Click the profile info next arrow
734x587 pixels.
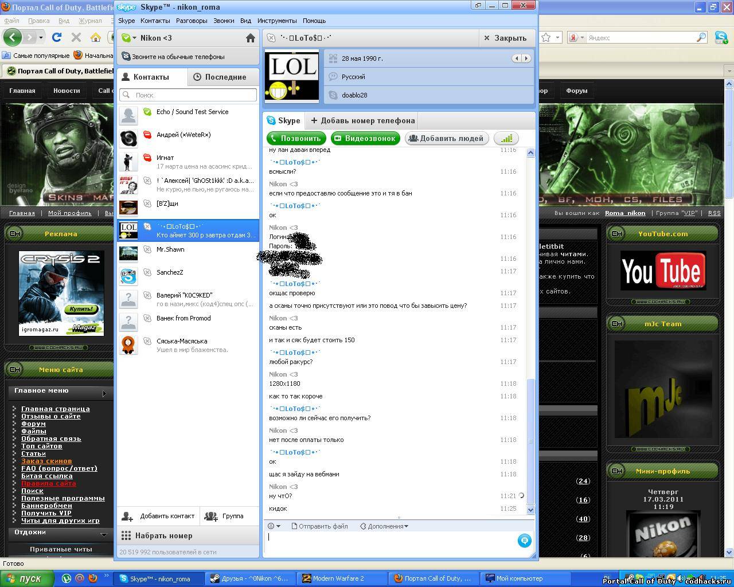(x=526, y=58)
